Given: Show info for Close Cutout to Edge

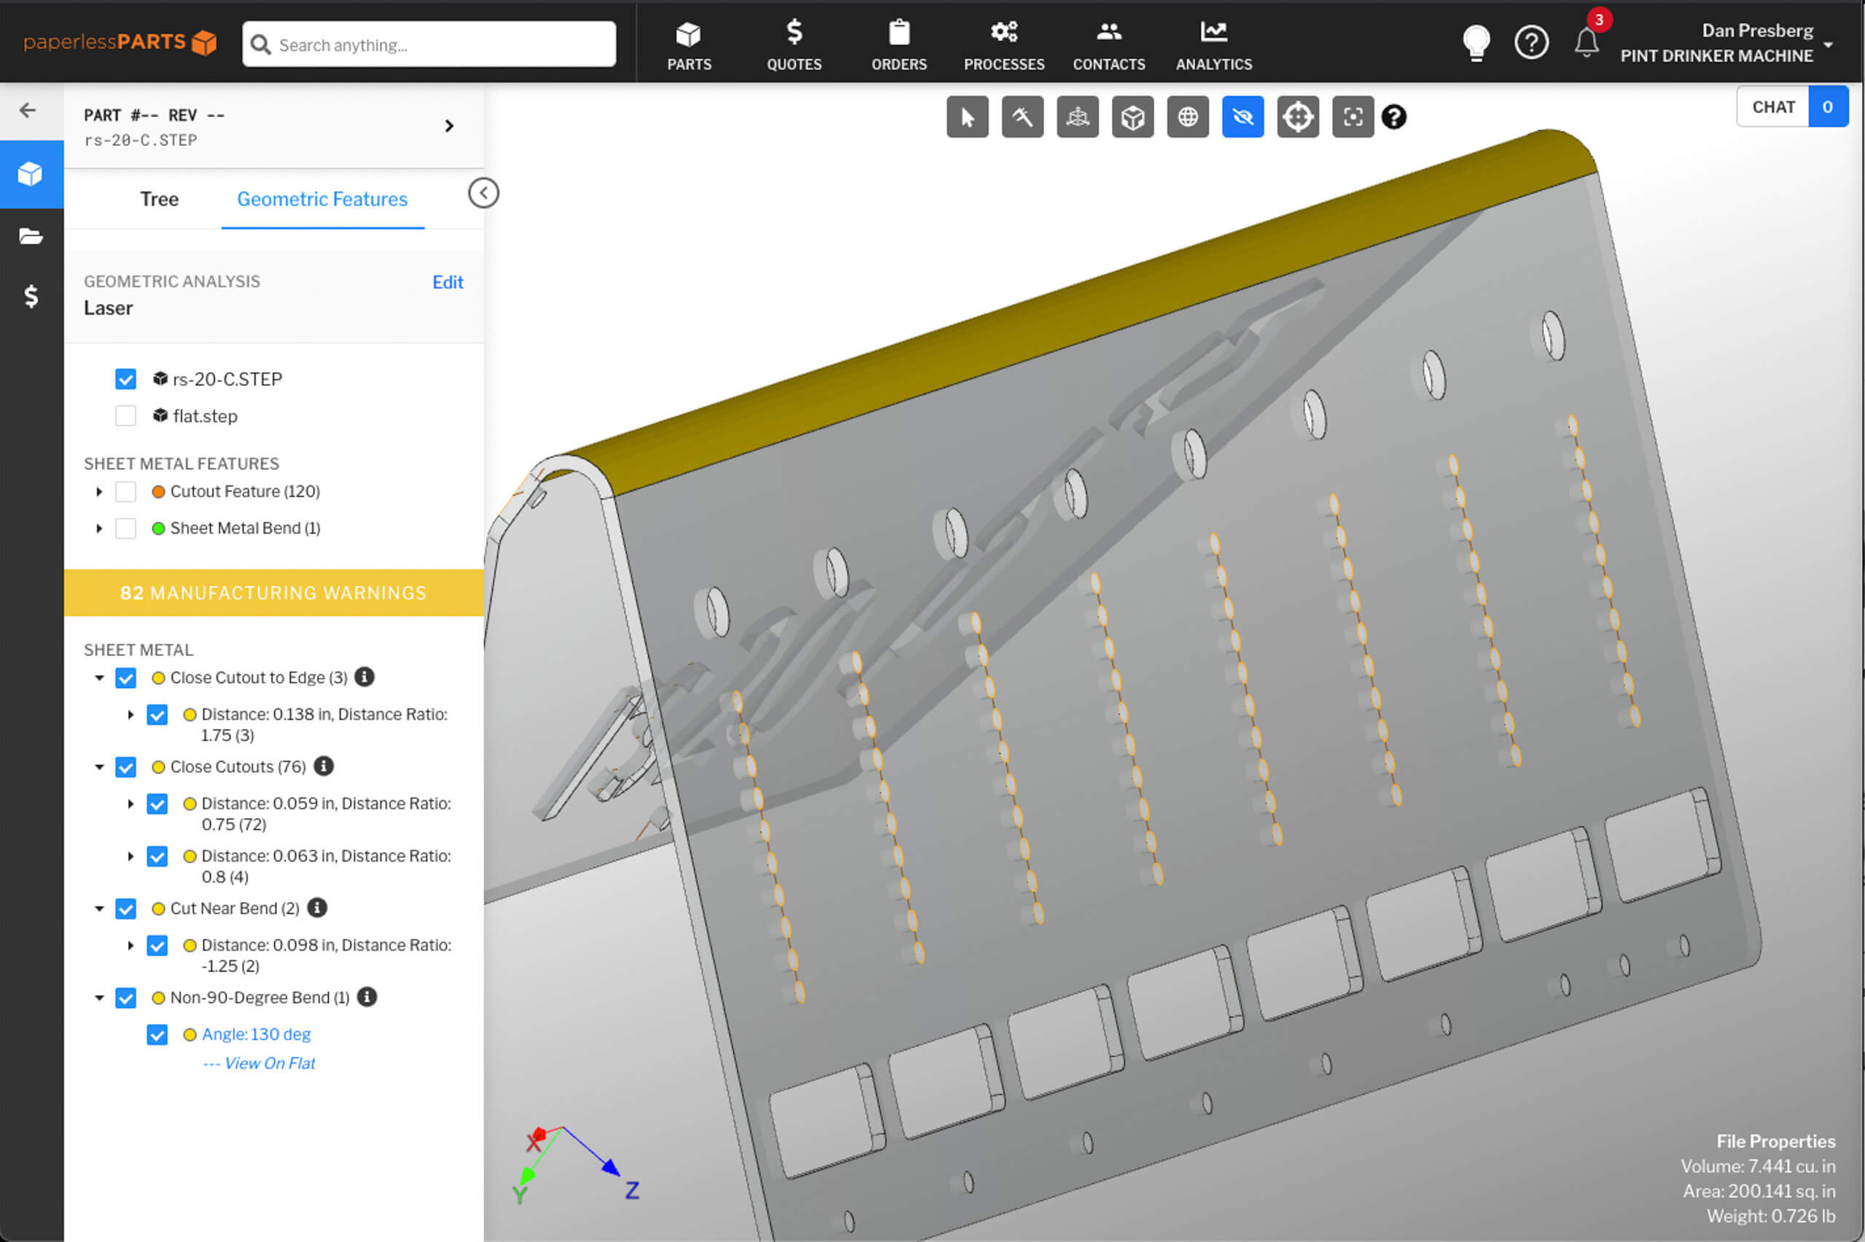Looking at the screenshot, I should 365,677.
